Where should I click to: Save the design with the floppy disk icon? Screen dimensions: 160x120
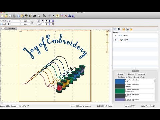[10, 16]
